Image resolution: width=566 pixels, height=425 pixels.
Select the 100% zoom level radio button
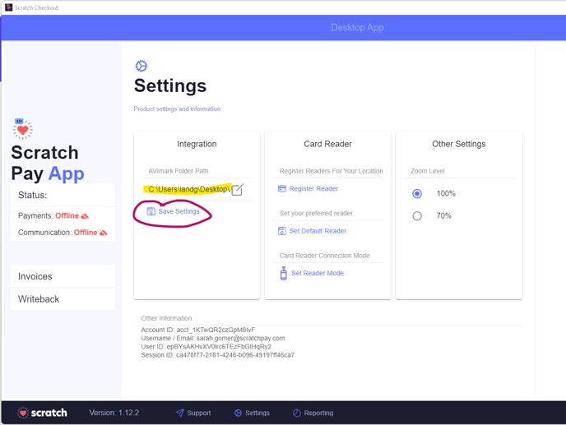pyautogui.click(x=417, y=194)
